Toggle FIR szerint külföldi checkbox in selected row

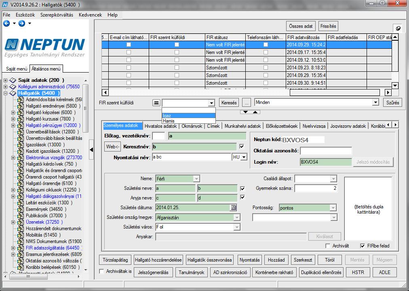pyautogui.click(x=177, y=45)
